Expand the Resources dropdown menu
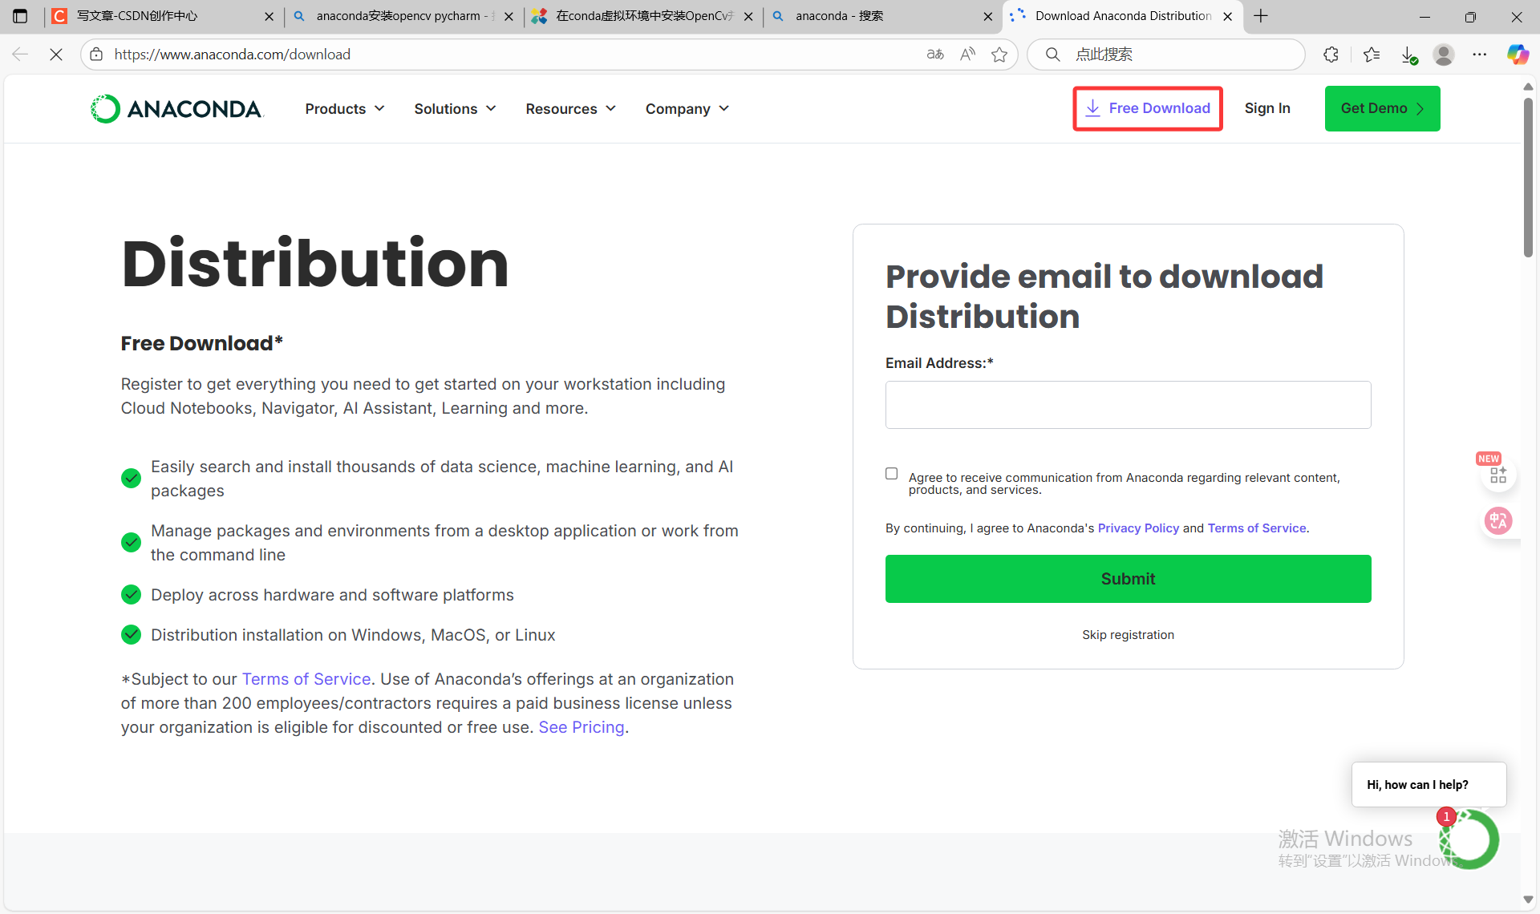The height and width of the screenshot is (914, 1540). (570, 109)
